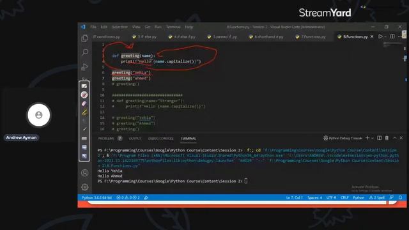Click the top whiteboard annotation tool
The width and height of the screenshot is (409, 230).
[84, 86]
